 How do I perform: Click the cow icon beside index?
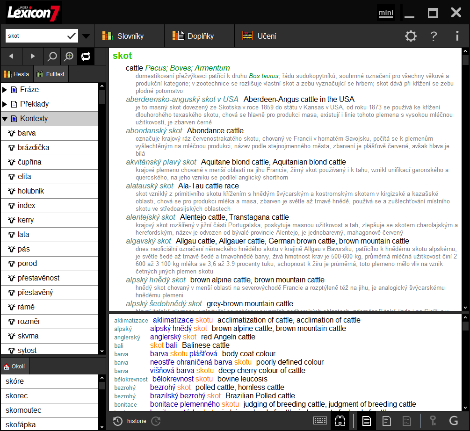pyautogui.click(x=11, y=206)
